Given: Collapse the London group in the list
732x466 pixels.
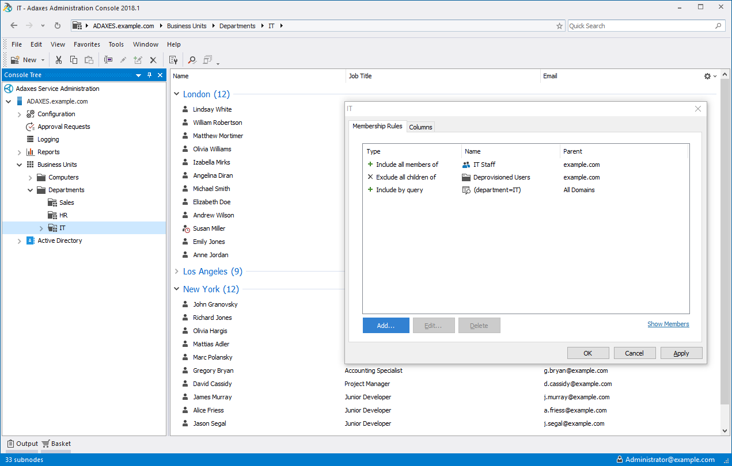Looking at the screenshot, I should (x=176, y=94).
